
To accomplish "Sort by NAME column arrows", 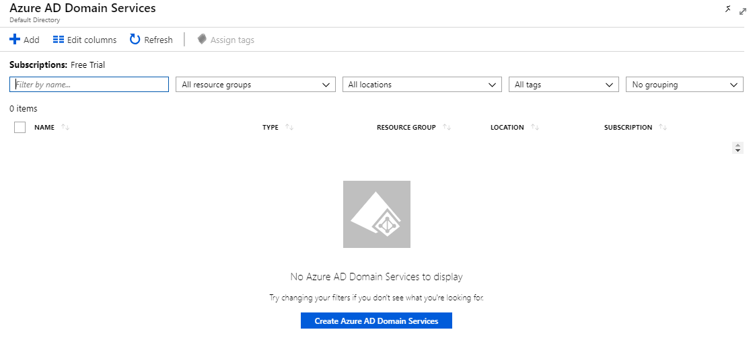I will coord(66,128).
